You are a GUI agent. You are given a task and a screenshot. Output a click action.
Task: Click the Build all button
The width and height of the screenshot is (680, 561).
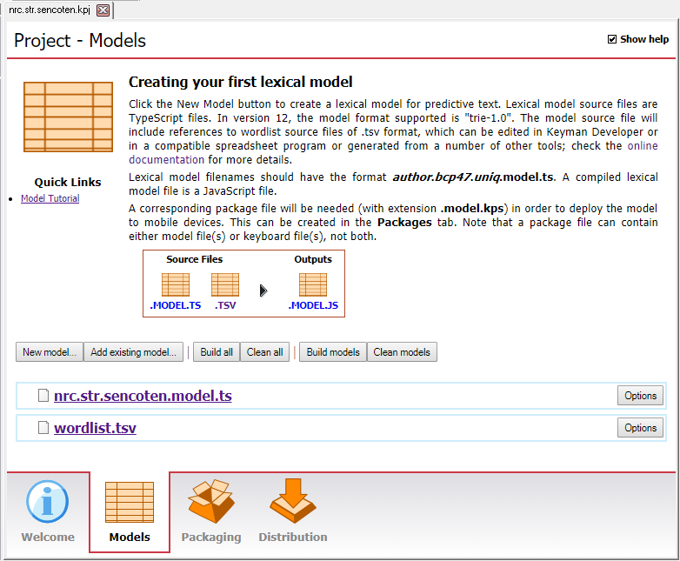click(x=217, y=352)
